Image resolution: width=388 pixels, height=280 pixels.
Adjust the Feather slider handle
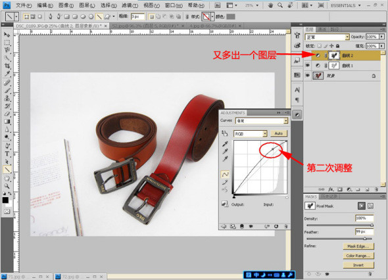tap(365, 239)
